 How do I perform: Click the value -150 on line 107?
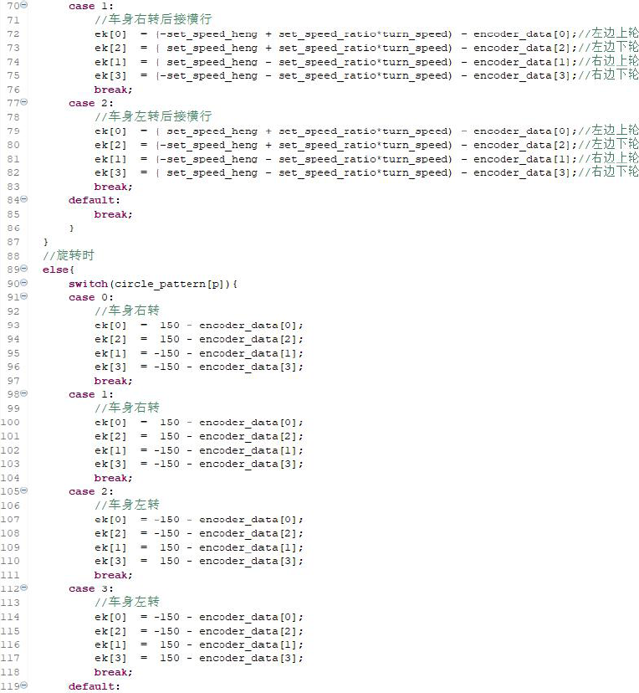click(x=167, y=520)
